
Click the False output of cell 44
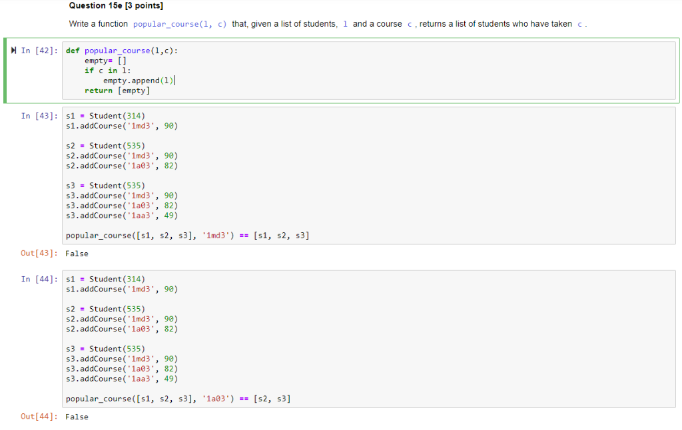click(x=77, y=417)
